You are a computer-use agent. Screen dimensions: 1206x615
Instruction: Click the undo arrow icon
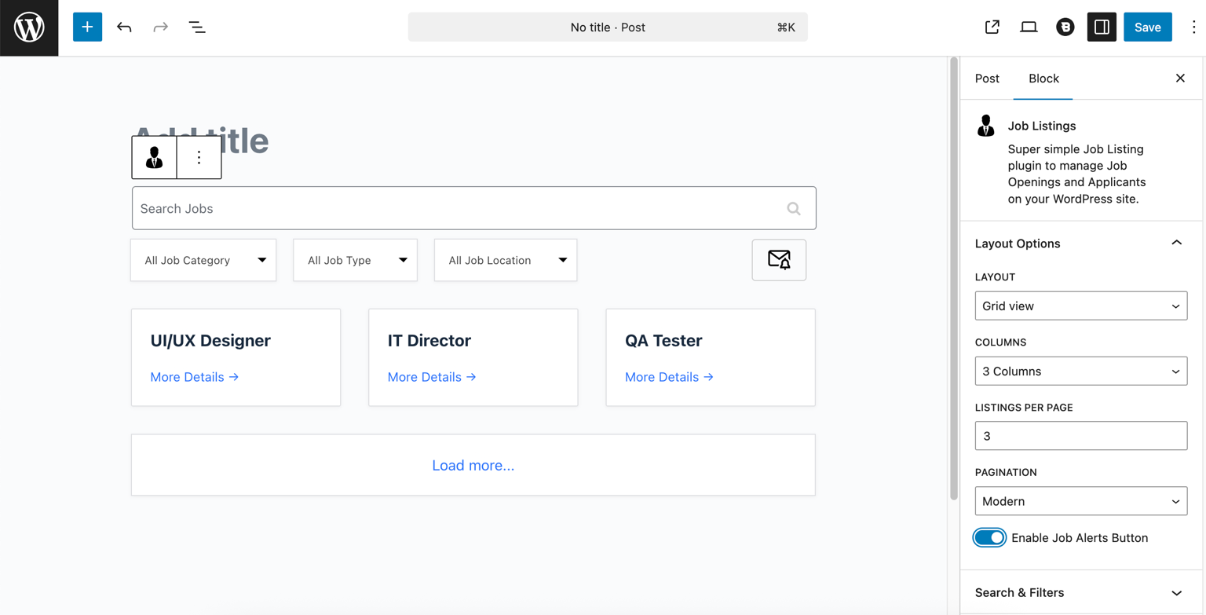tap(124, 27)
